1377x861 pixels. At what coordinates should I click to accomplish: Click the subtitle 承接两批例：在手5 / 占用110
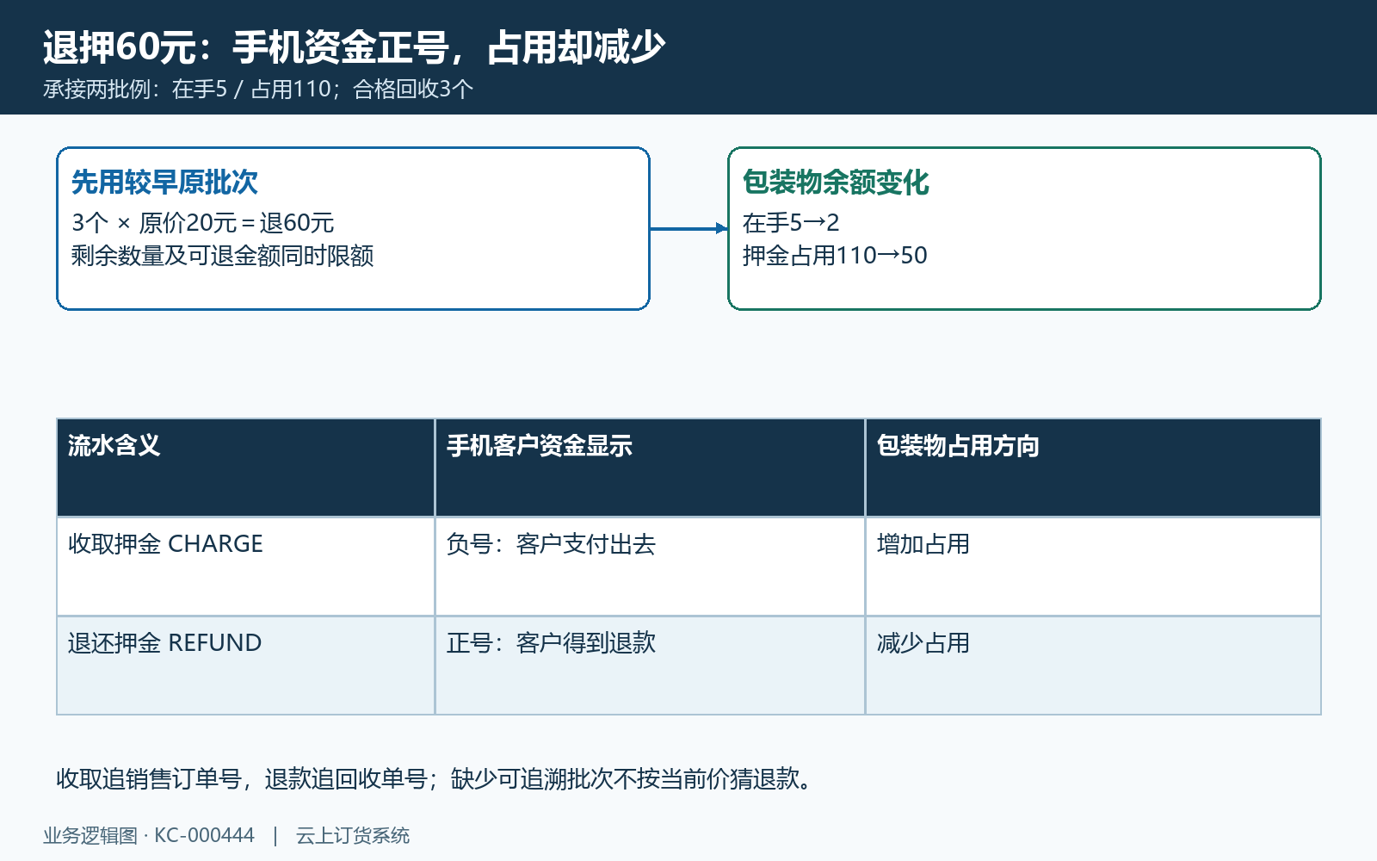tap(187, 90)
